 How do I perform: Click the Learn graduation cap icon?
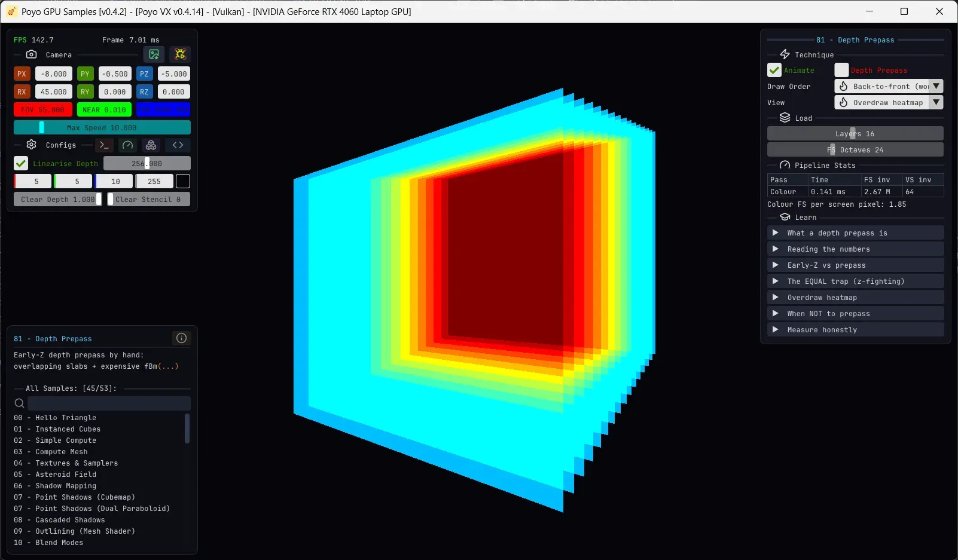click(785, 217)
